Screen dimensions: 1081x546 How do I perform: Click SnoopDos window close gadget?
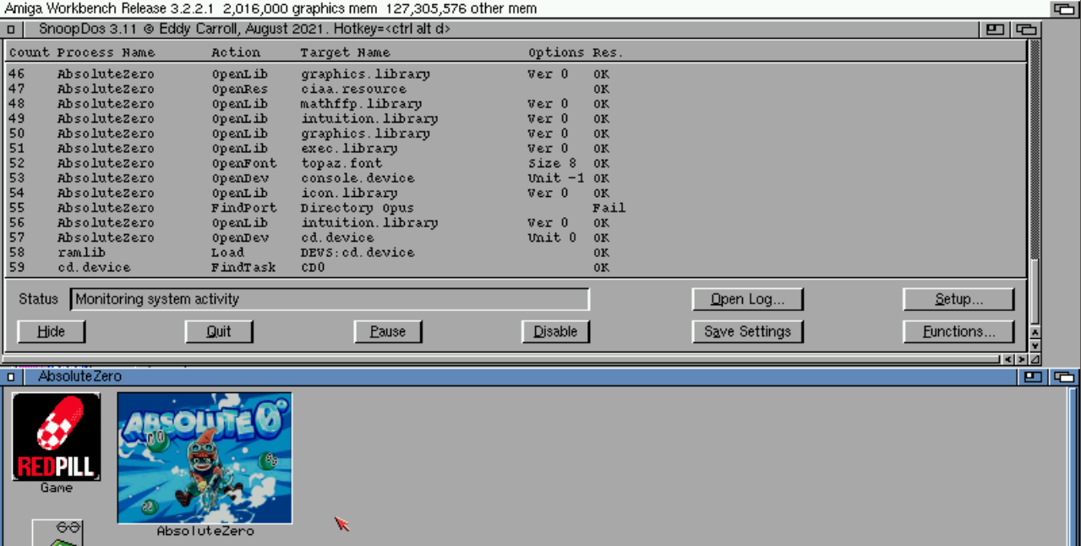pos(10,30)
